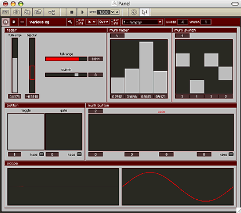Open the MIDI Out dropdown
Screen dimensions: 241x213
[x=104, y=22]
